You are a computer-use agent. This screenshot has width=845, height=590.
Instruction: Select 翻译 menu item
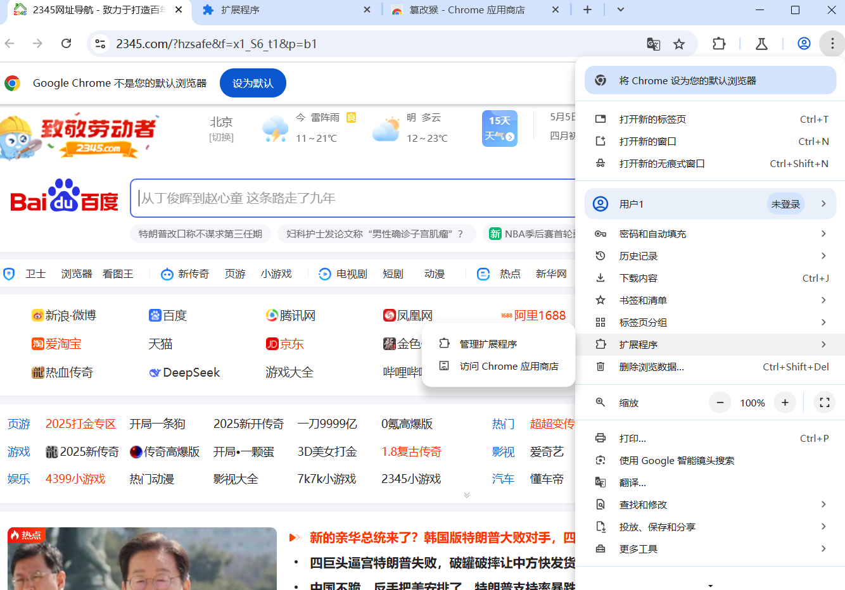[710, 482]
